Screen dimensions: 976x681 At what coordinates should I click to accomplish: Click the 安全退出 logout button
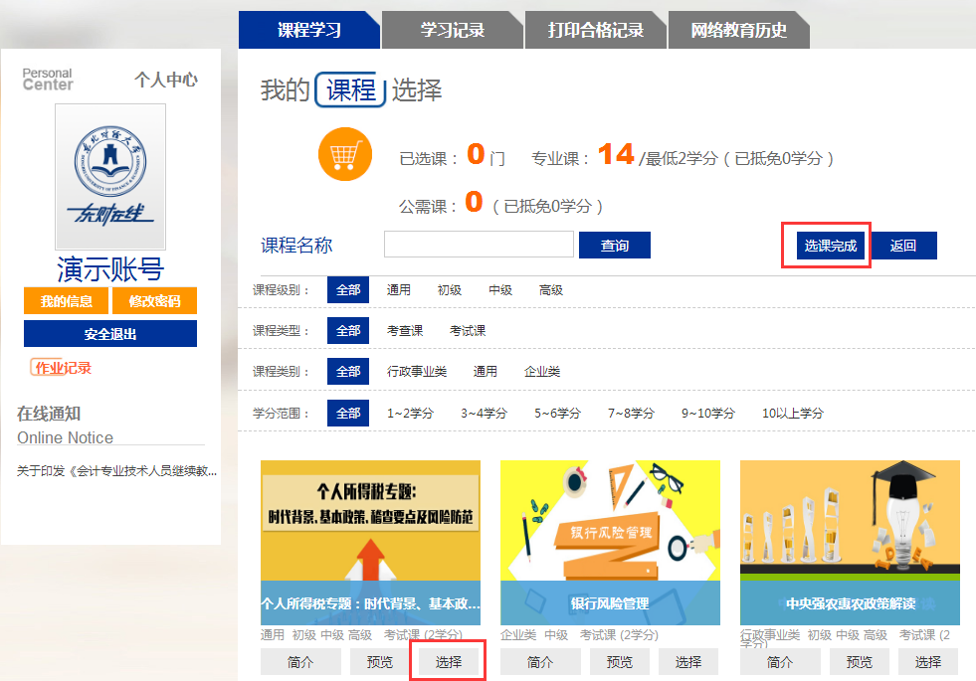[x=110, y=334]
